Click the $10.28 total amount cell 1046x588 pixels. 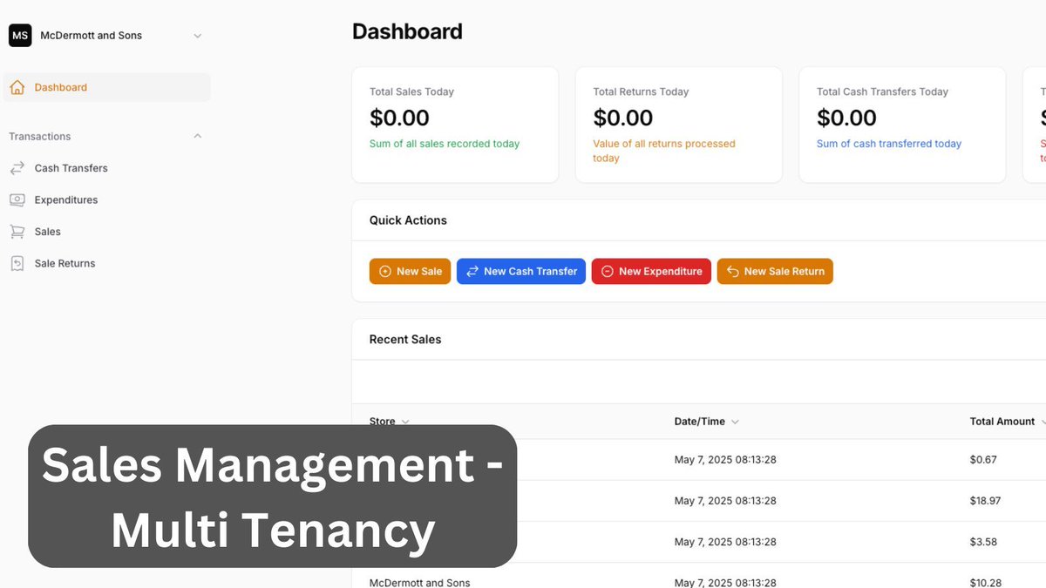tap(985, 583)
